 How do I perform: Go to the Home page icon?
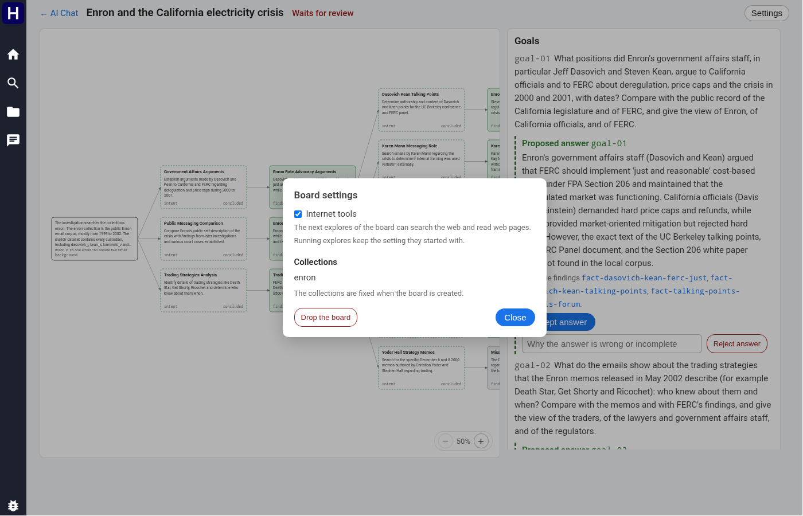13,54
